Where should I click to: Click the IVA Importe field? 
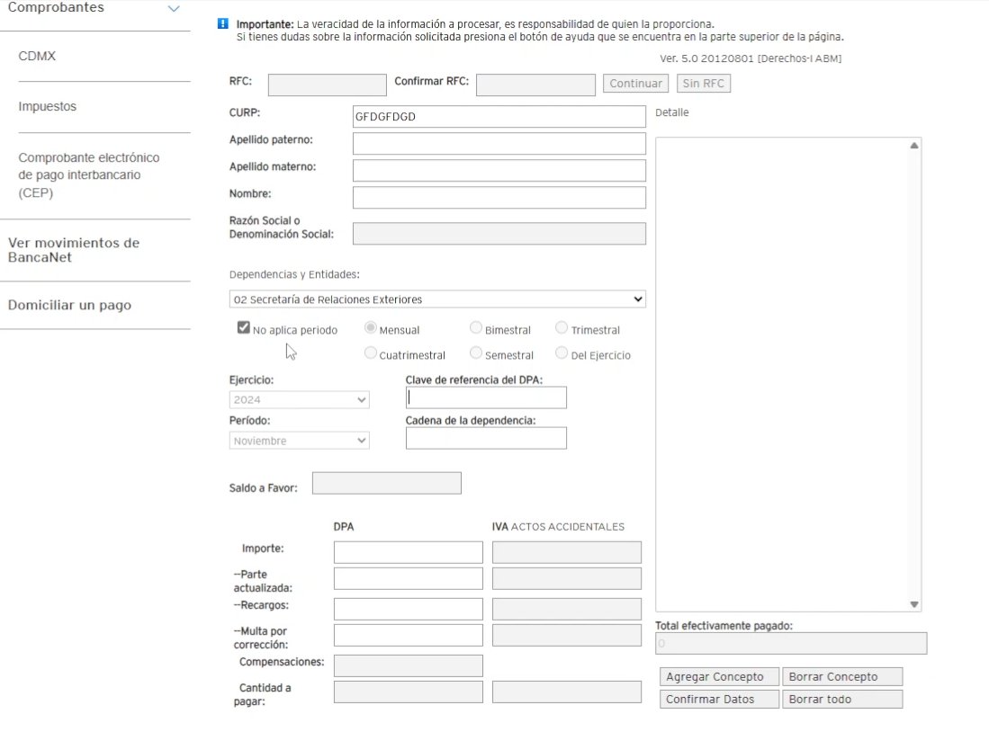coord(567,552)
